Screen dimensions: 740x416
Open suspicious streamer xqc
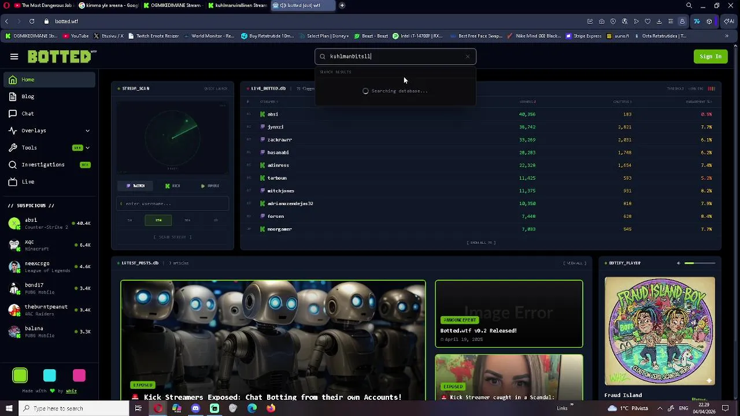[49, 245]
